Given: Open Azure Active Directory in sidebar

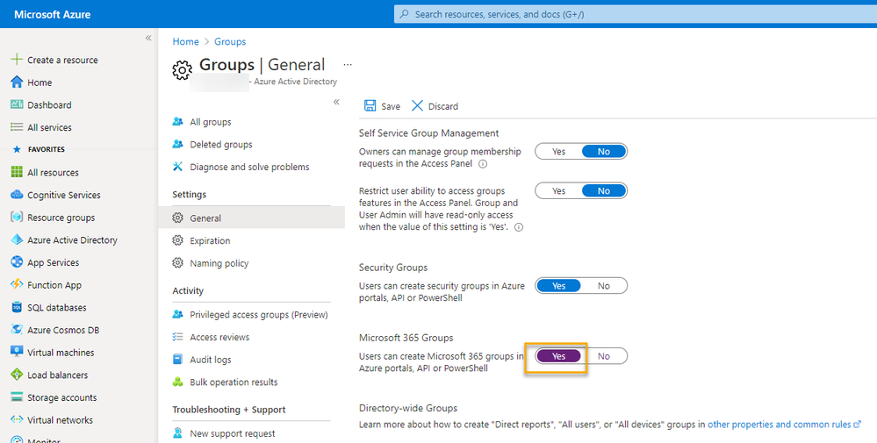Looking at the screenshot, I should pos(72,240).
